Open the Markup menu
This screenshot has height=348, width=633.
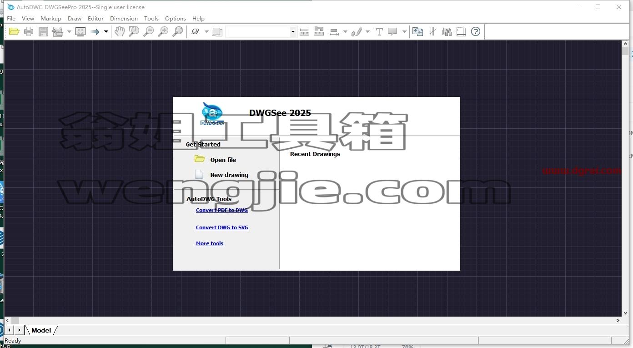click(50, 18)
